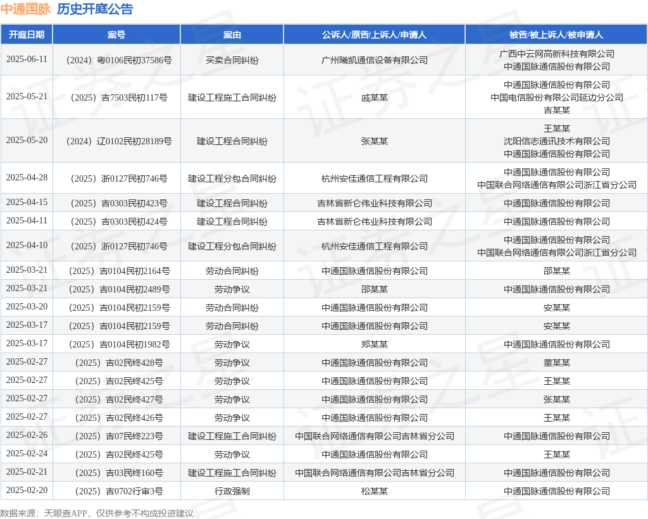
Task: Click the 开庭日期 column header
Action: [27, 35]
